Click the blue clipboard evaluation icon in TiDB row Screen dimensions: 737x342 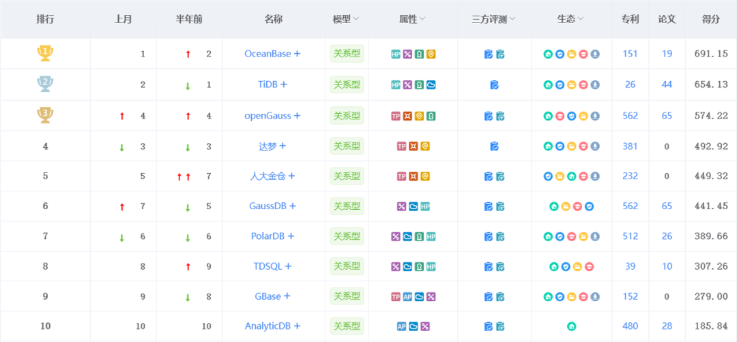[494, 85]
